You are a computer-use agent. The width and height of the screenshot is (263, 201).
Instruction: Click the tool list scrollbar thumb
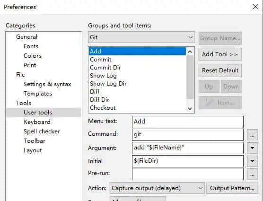pyautogui.click(x=190, y=77)
